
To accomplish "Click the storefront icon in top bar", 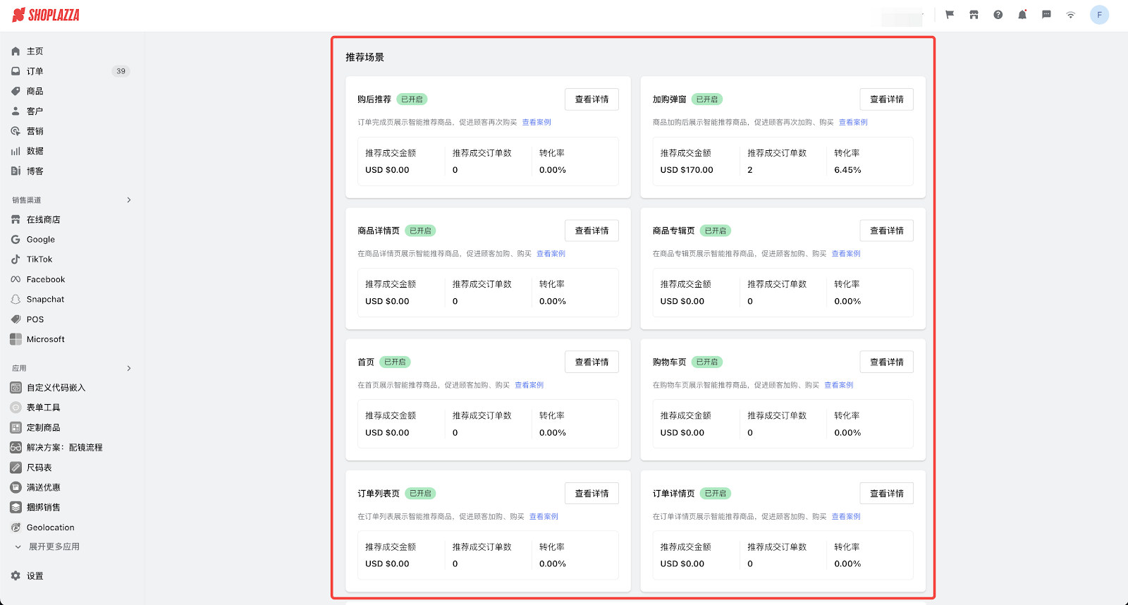I will tap(974, 15).
